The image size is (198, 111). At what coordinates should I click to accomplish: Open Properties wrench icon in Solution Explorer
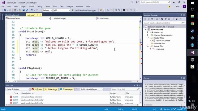tap(177, 19)
